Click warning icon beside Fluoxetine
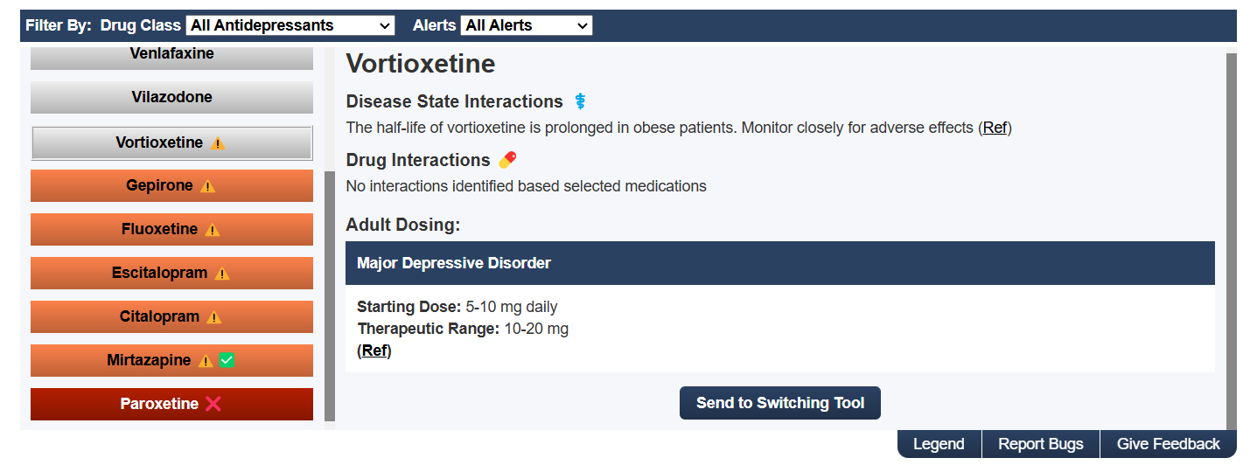Image resolution: width=1257 pixels, height=465 pixels. coord(213,230)
